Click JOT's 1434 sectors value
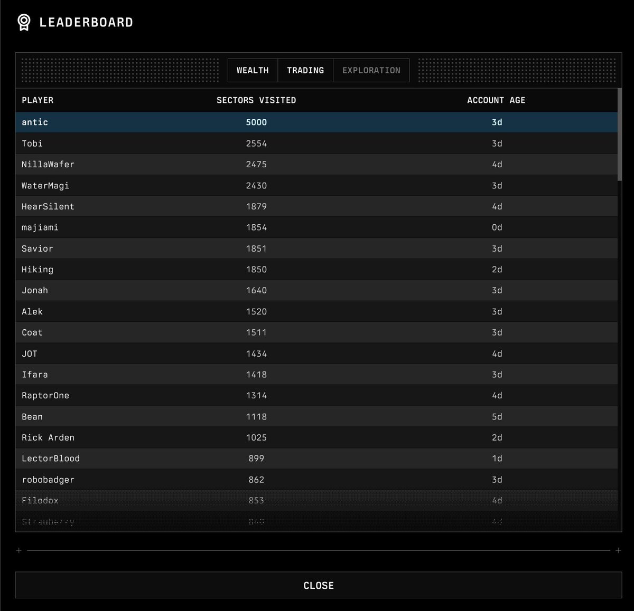The width and height of the screenshot is (634, 611). [256, 354]
